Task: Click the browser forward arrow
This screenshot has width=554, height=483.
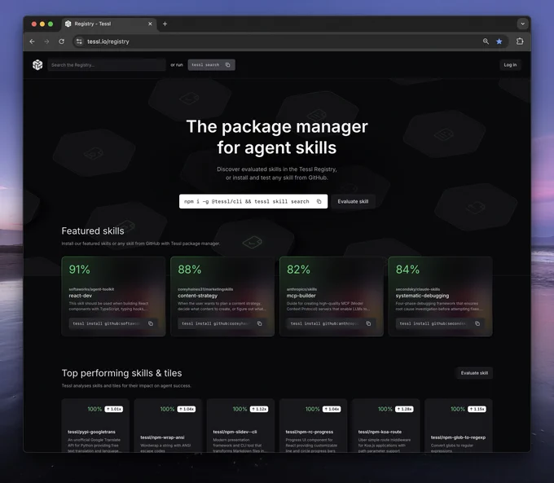Action: point(46,42)
